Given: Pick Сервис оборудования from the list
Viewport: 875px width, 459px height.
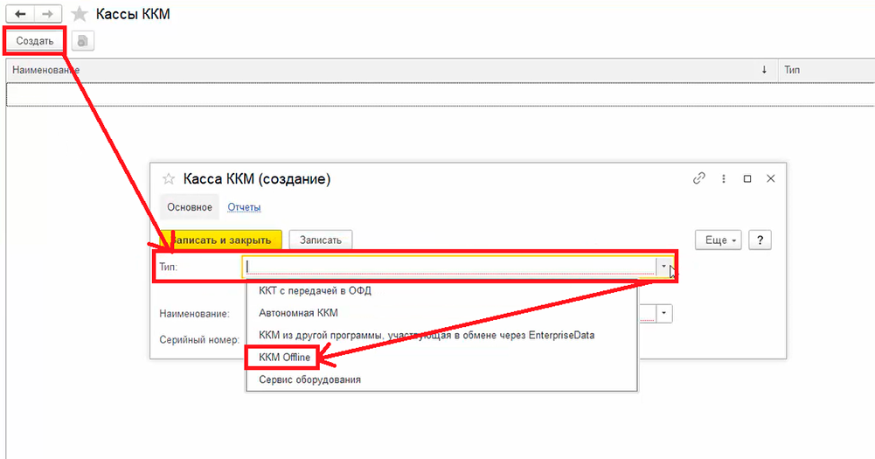Looking at the screenshot, I should (309, 379).
